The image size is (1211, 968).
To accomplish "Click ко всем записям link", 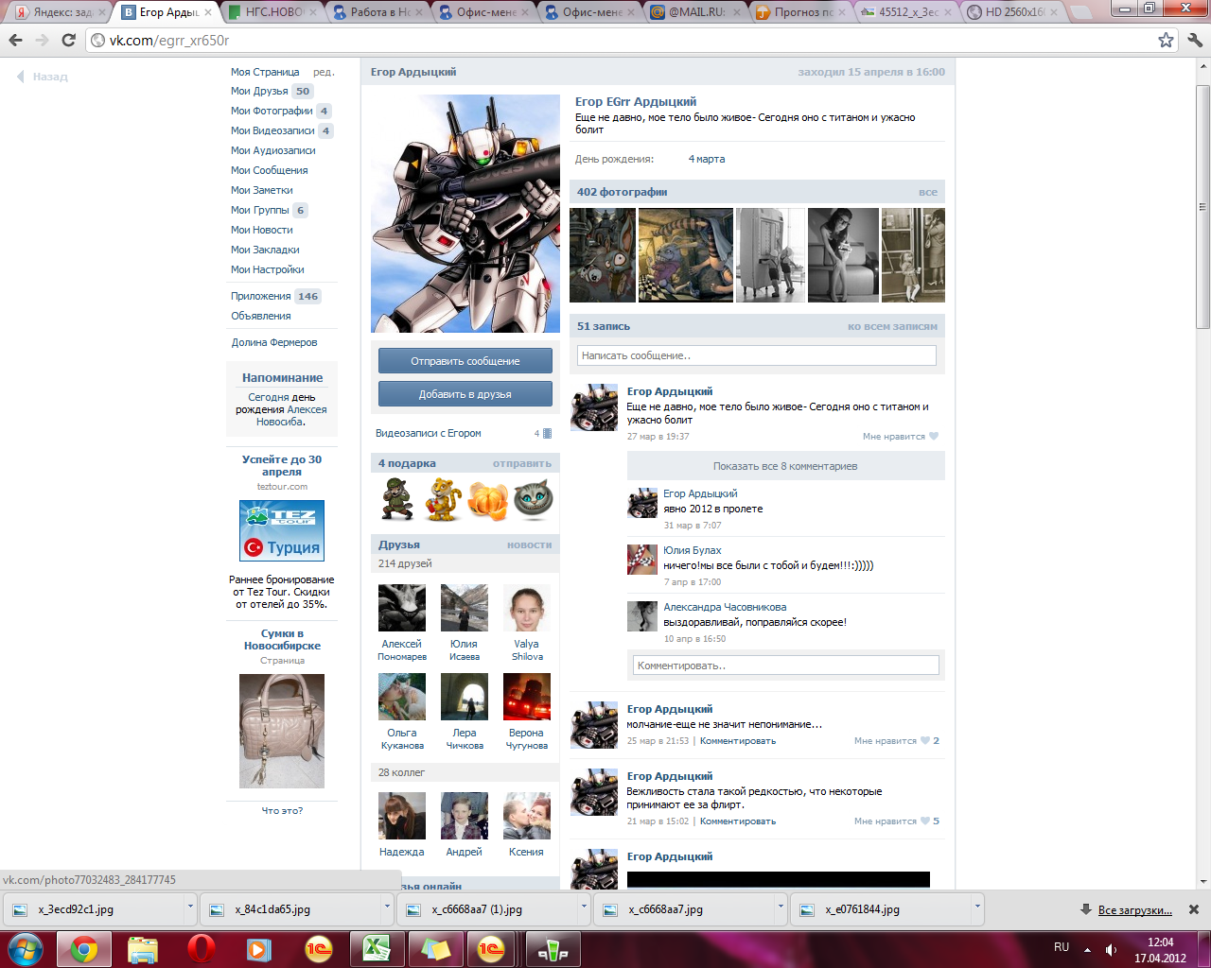I will coord(892,327).
